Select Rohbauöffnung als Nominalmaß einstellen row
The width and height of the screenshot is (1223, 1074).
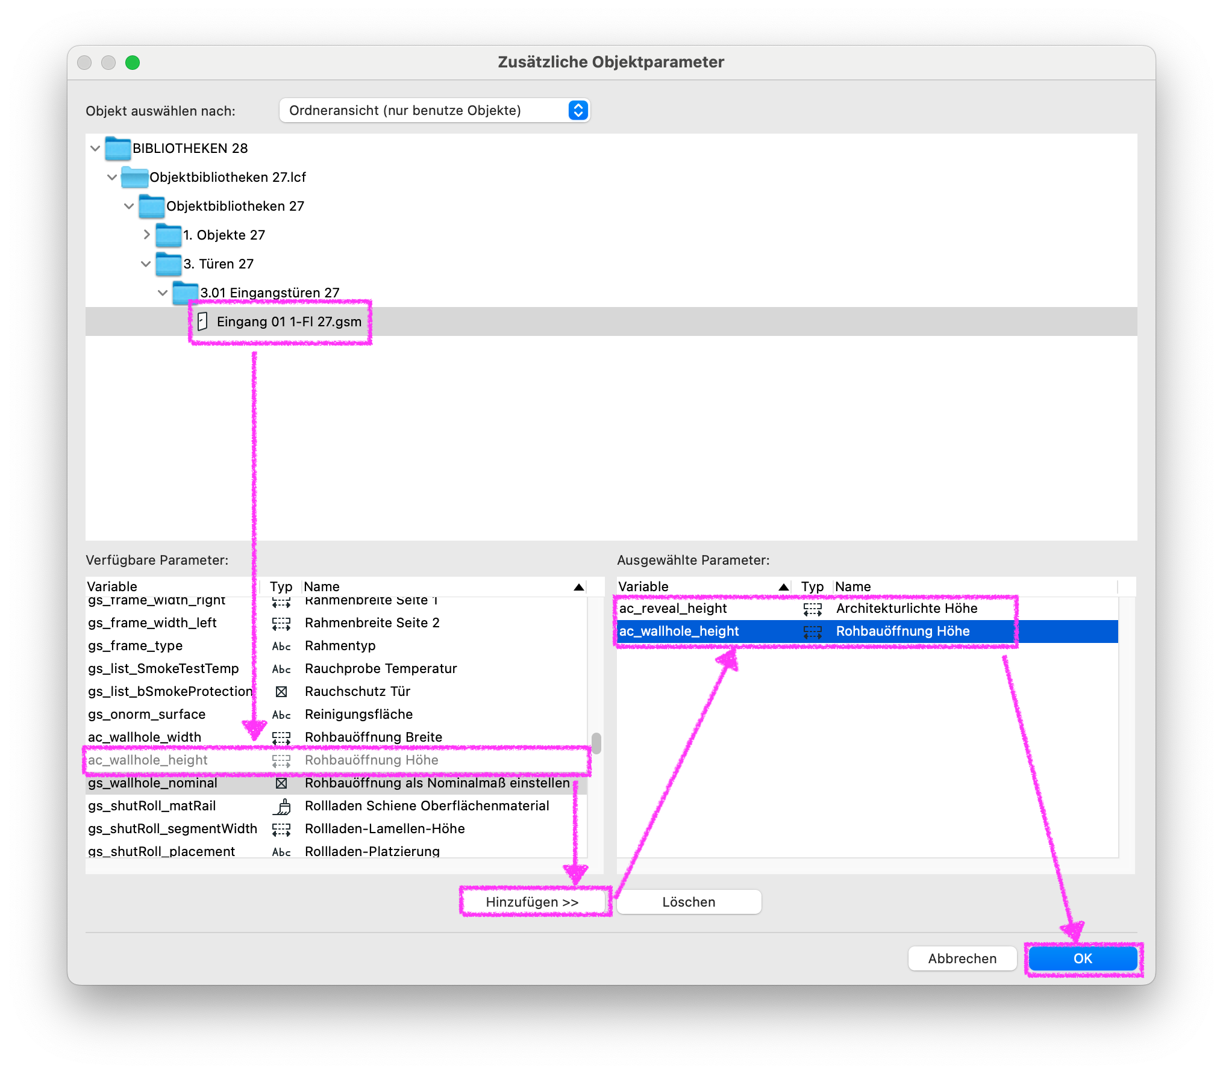336,783
